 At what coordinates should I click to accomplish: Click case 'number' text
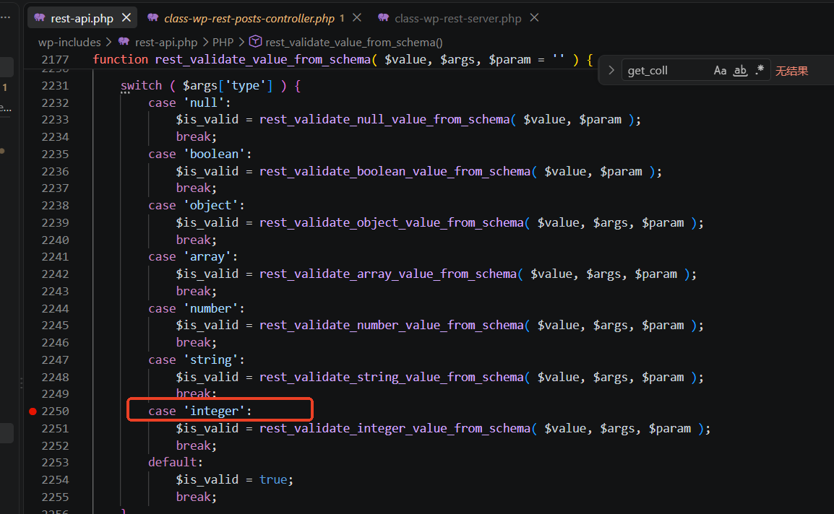pyautogui.click(x=197, y=308)
